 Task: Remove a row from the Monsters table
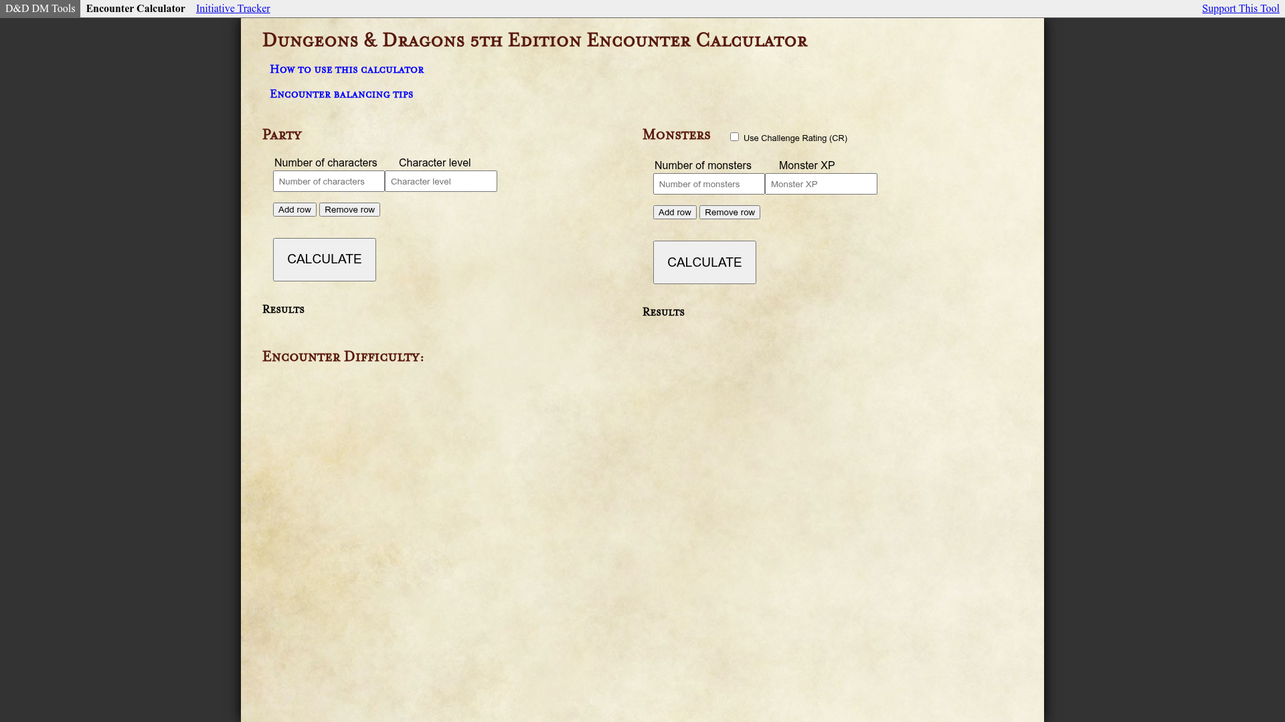[x=729, y=212]
